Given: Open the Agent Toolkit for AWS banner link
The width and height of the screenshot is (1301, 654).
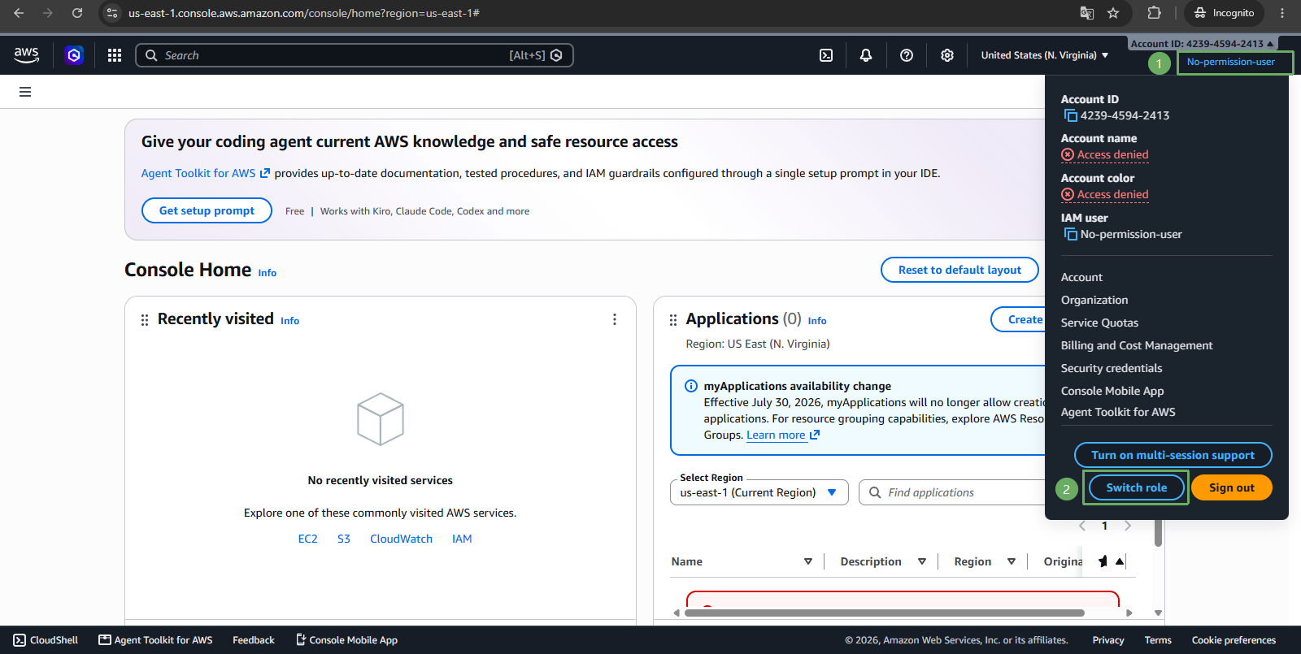Looking at the screenshot, I should click(x=205, y=173).
